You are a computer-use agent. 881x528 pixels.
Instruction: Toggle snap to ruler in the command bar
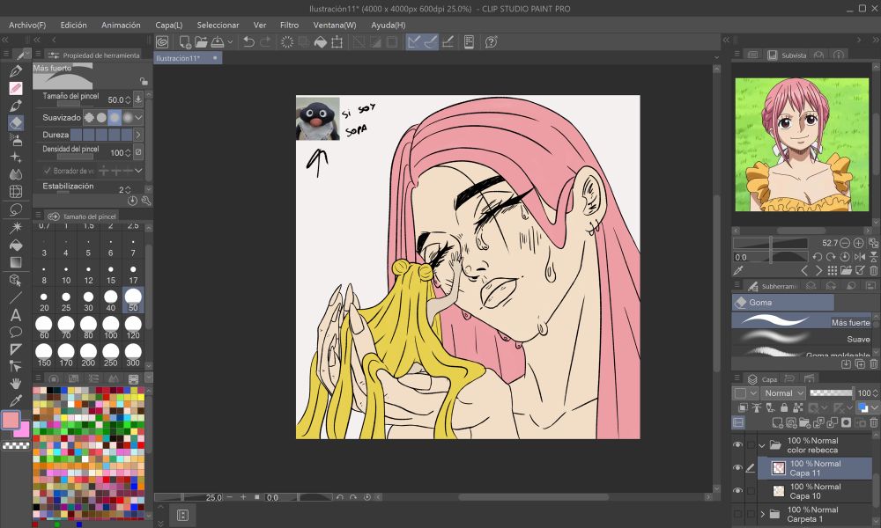pos(414,42)
